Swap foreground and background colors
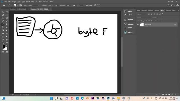The height and width of the screenshot is (101, 180). [x=7, y=46]
